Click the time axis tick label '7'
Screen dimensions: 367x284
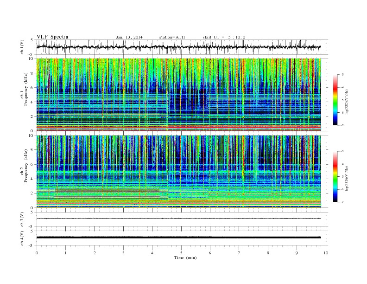coord(239,253)
